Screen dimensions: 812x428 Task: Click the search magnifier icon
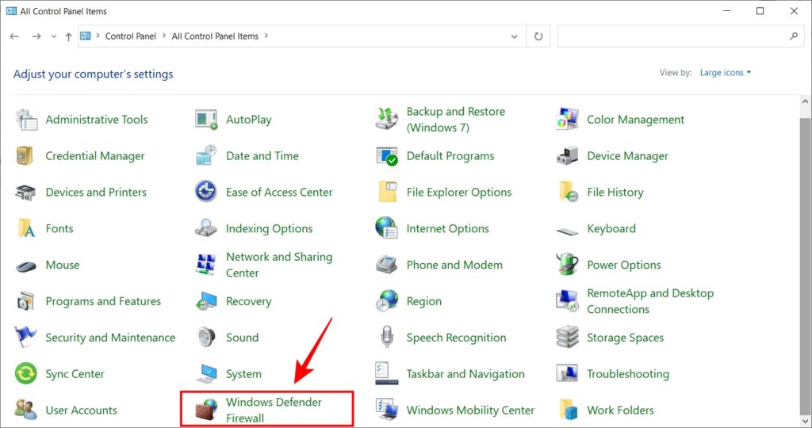coord(793,36)
